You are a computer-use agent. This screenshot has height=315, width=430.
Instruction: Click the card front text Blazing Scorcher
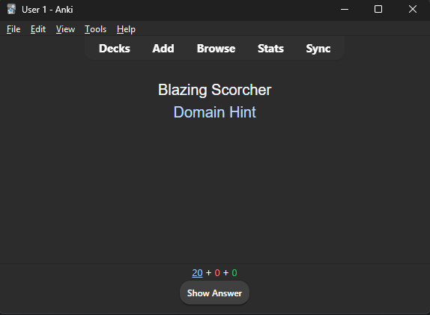(215, 90)
